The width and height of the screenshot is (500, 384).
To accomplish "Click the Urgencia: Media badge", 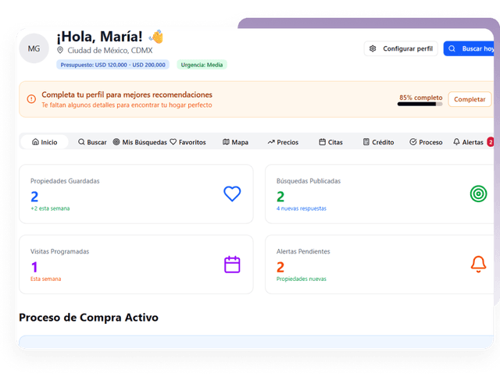I will point(202,65).
